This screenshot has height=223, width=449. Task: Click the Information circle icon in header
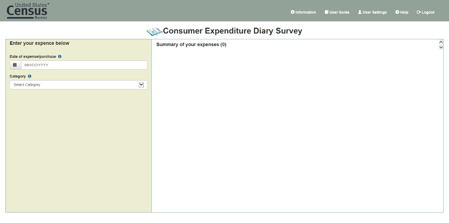pyautogui.click(x=293, y=12)
